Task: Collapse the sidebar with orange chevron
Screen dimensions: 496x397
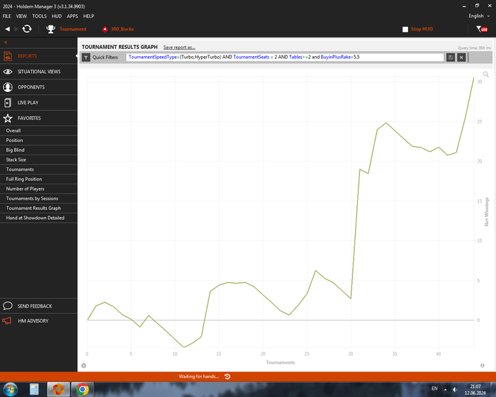Action: coord(6,42)
